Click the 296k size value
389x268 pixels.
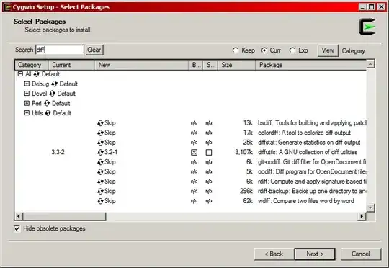246,192
